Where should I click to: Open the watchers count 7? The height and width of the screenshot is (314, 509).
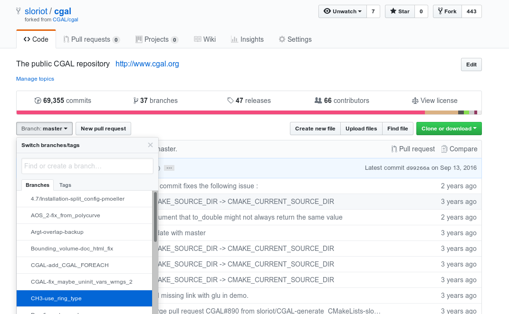click(x=373, y=11)
